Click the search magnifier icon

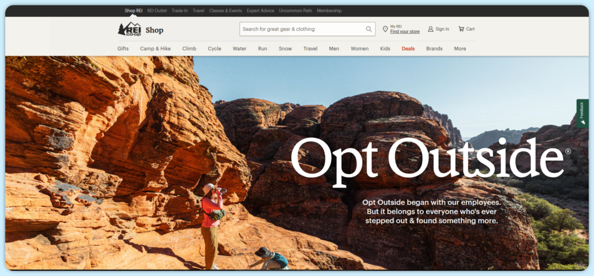tap(368, 29)
